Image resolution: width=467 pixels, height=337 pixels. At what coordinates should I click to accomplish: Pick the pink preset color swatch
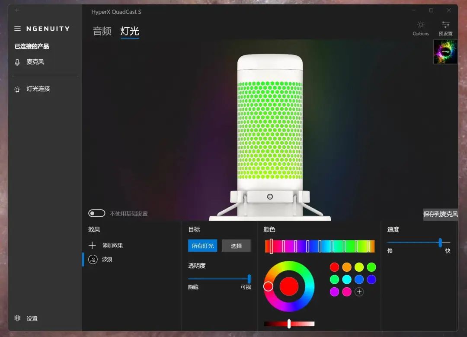pos(347,292)
